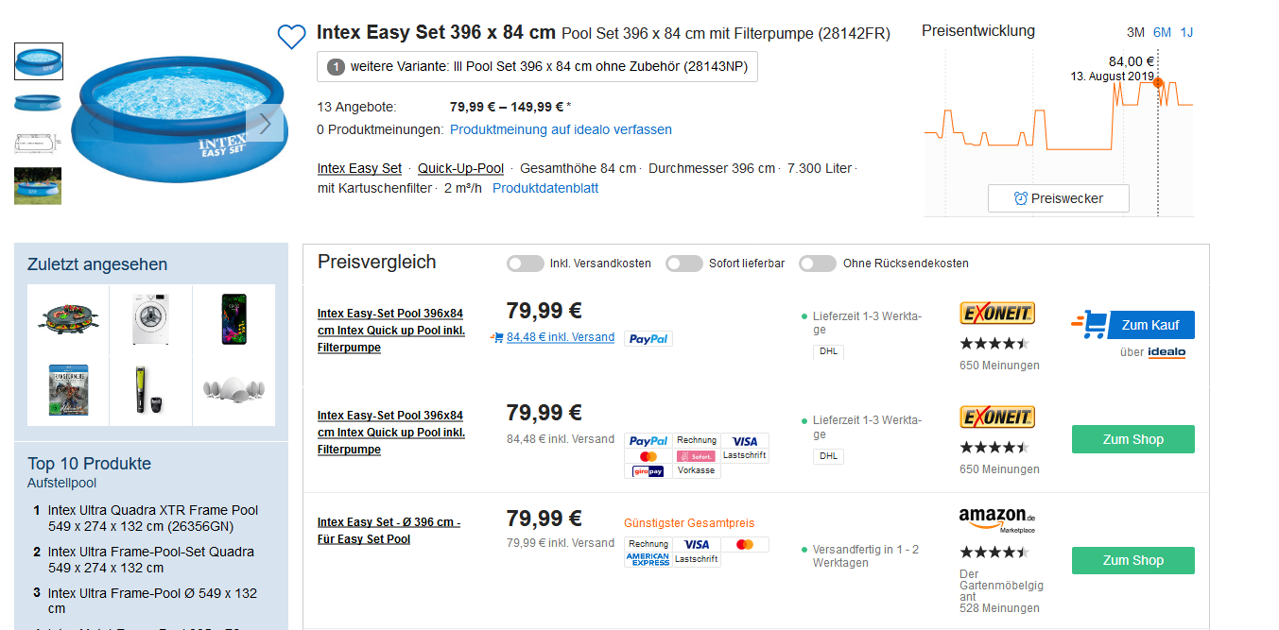
Task: Set a Preiswecker price alert
Action: tap(1058, 198)
